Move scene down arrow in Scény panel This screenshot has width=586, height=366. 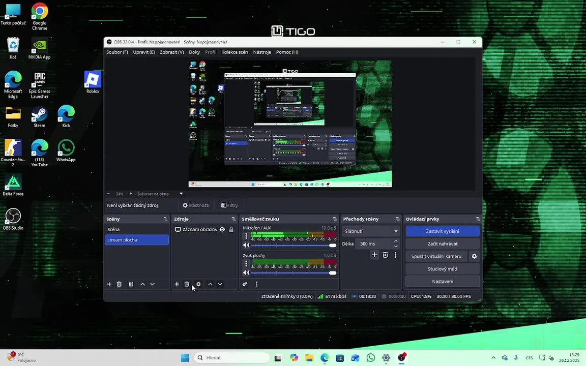point(153,284)
